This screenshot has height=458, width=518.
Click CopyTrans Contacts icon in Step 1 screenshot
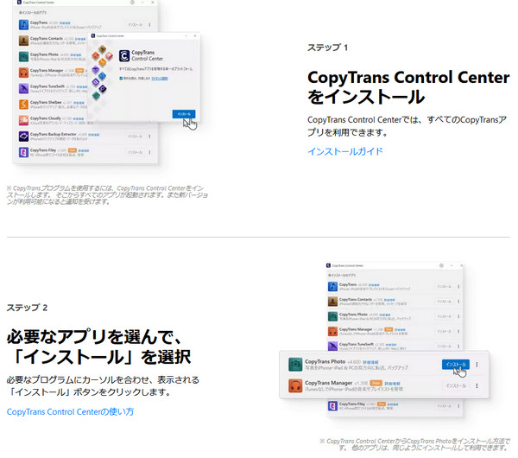[x=23, y=41]
